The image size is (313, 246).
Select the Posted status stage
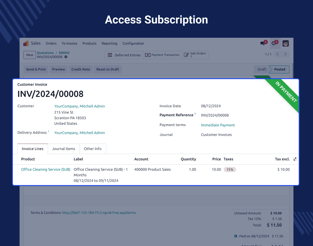click(279, 69)
